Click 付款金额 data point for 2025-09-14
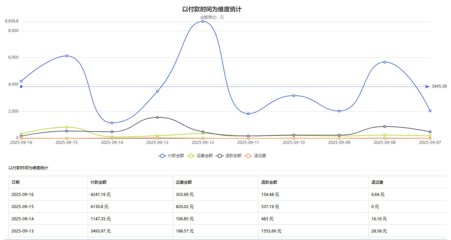Screen dimensions: 451x240 [x=112, y=123]
